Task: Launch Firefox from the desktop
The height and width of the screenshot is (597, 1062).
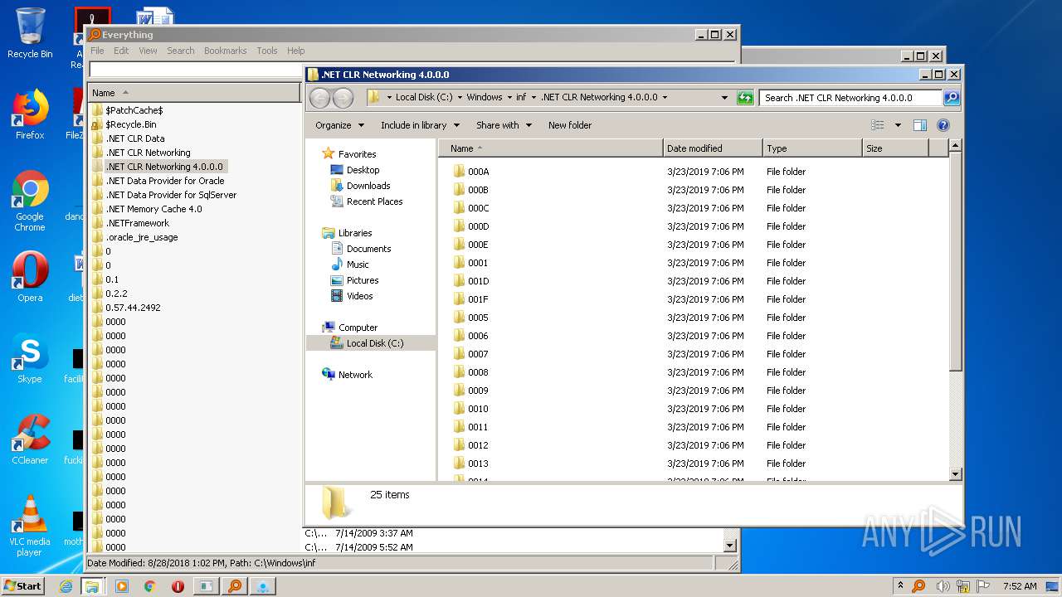Action: pos(30,114)
